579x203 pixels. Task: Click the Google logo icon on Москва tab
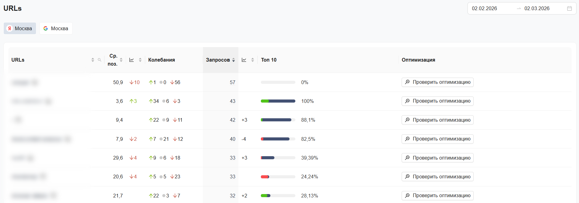[x=46, y=28]
